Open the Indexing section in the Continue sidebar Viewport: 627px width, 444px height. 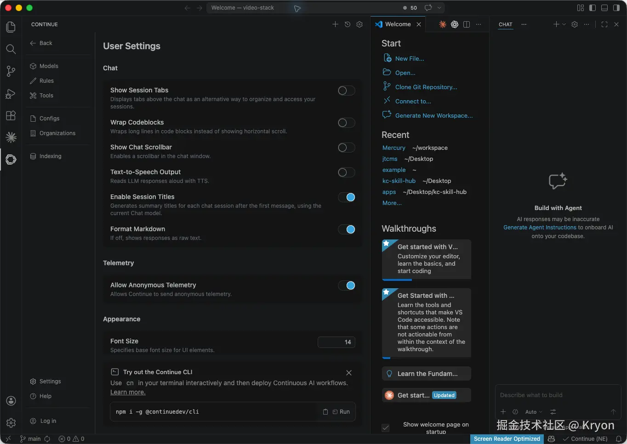coord(50,156)
